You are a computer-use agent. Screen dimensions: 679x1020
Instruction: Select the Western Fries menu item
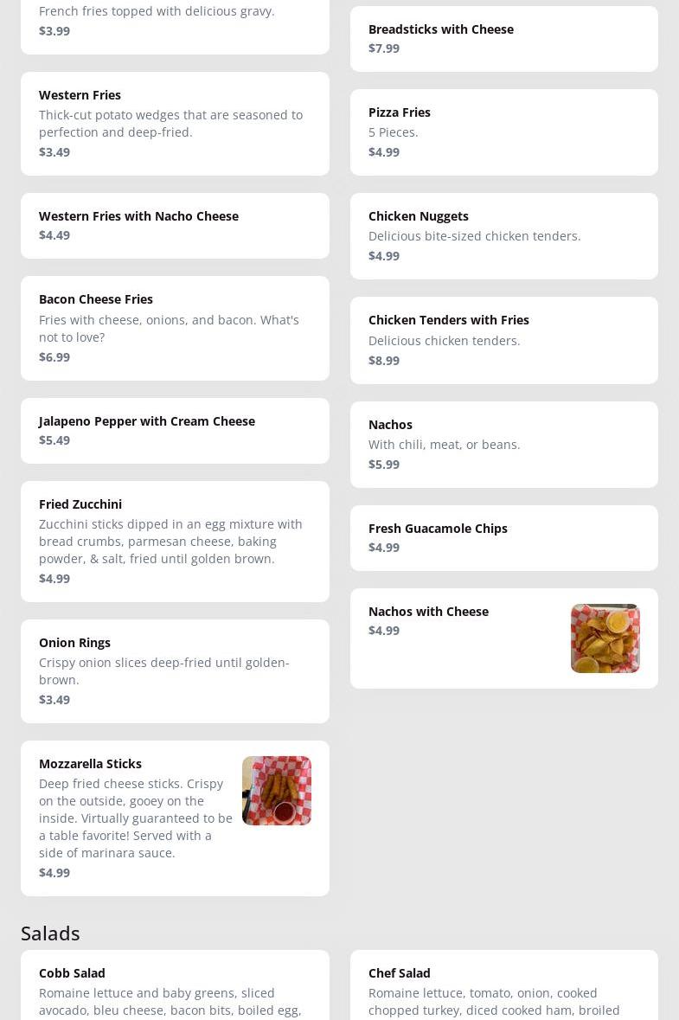pyautogui.click(x=174, y=123)
